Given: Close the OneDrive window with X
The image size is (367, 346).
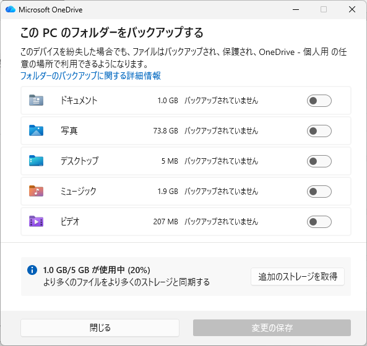Looking at the screenshot, I should pos(352,10).
